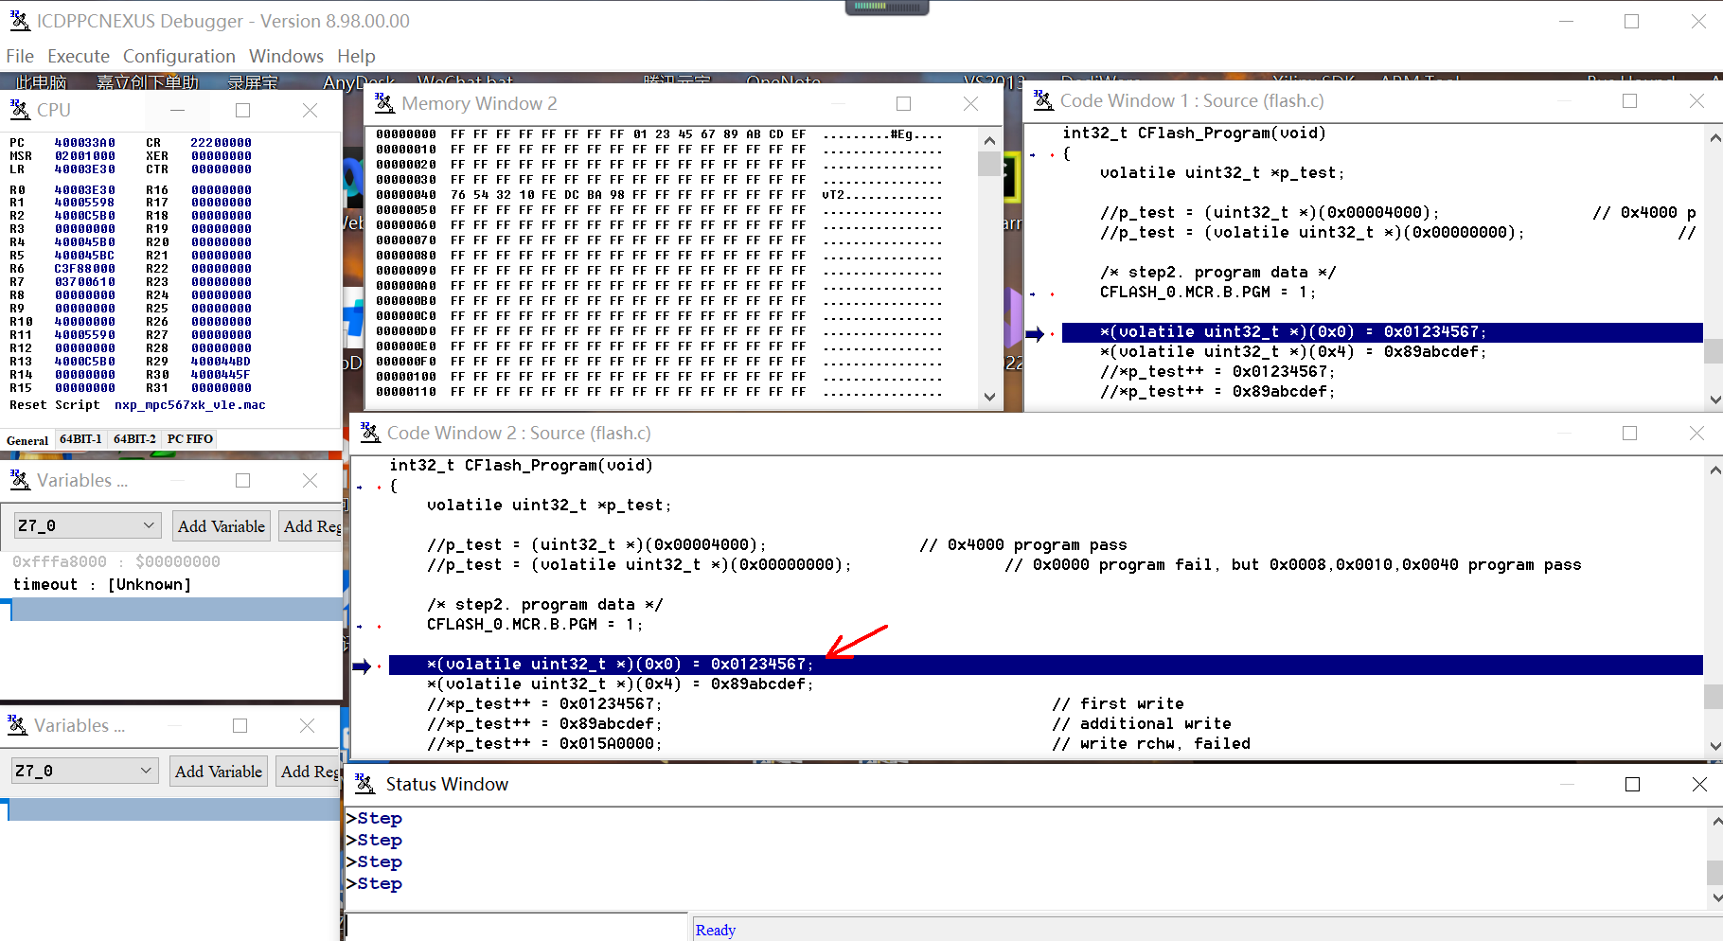This screenshot has width=1723, height=941.
Task: Click the Code Window 1 debugger icon
Action: click(x=1041, y=100)
